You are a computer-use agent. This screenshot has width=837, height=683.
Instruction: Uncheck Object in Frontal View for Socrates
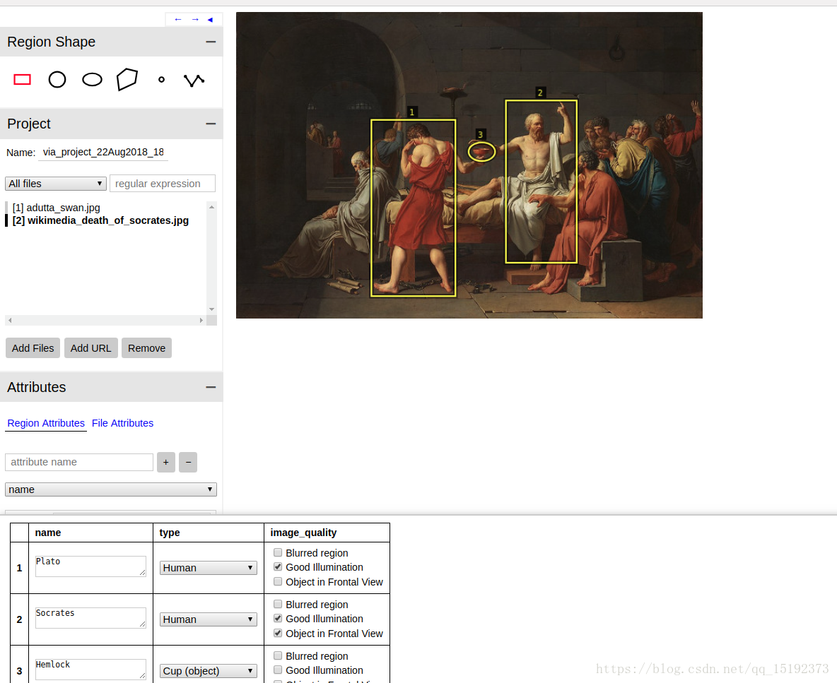(278, 633)
